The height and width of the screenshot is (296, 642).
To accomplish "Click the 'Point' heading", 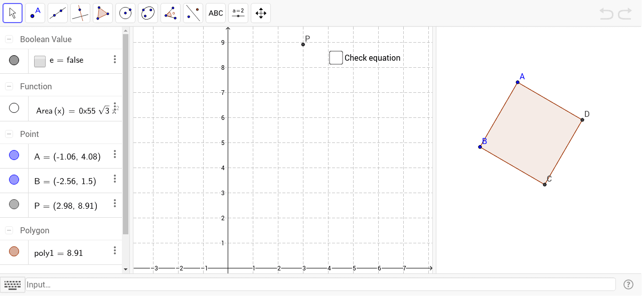I will [30, 134].
